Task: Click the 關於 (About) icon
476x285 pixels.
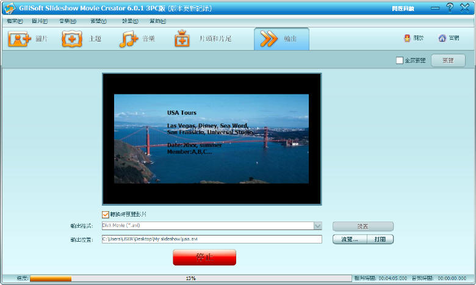Action: pyautogui.click(x=407, y=38)
